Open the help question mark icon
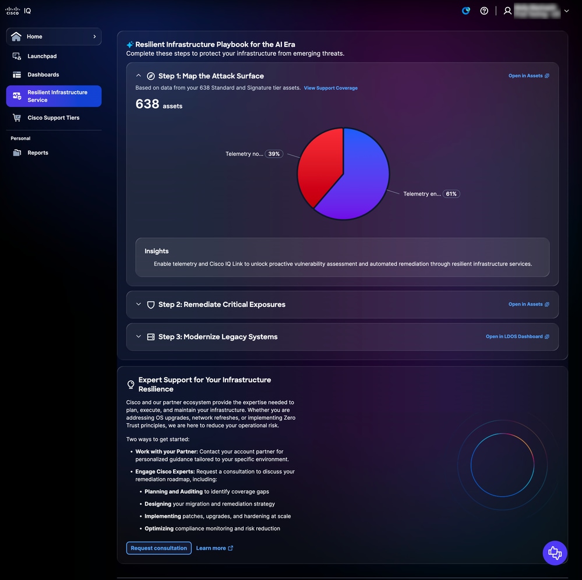The height and width of the screenshot is (580, 582). [x=484, y=11]
